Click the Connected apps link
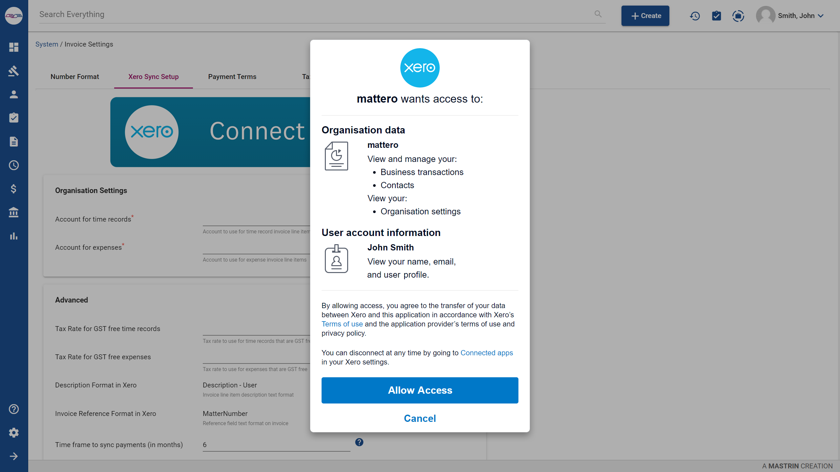Image resolution: width=840 pixels, height=472 pixels. click(486, 353)
